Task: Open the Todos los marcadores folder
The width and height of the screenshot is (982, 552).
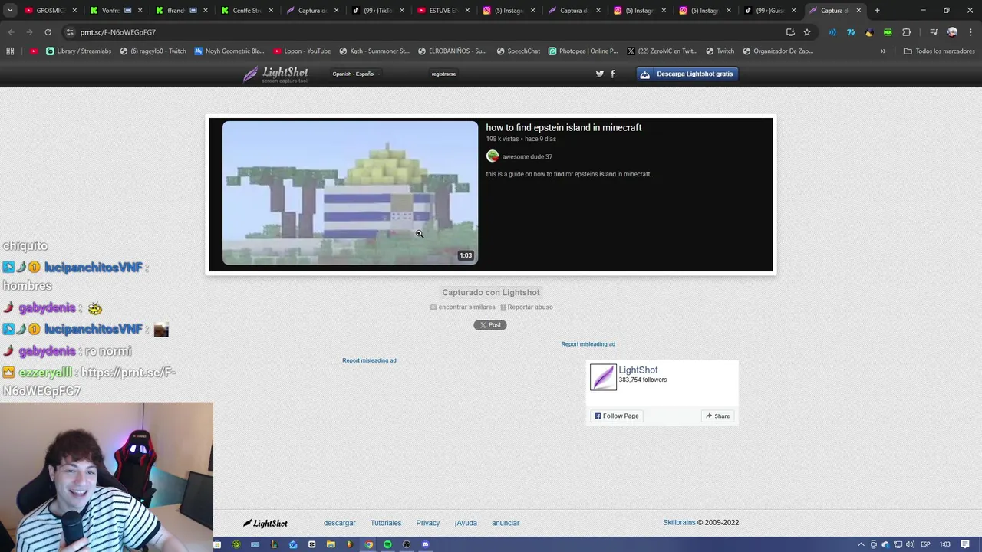Action: coord(939,51)
